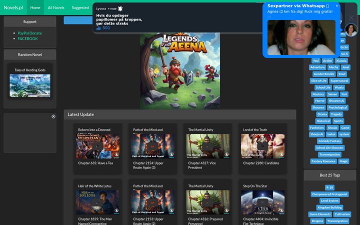Open the FACEBOOK support link

tap(28, 38)
